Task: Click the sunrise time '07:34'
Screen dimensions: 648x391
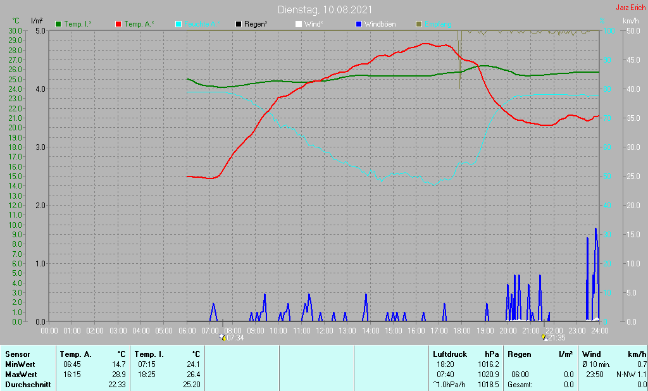Action: [235, 338]
